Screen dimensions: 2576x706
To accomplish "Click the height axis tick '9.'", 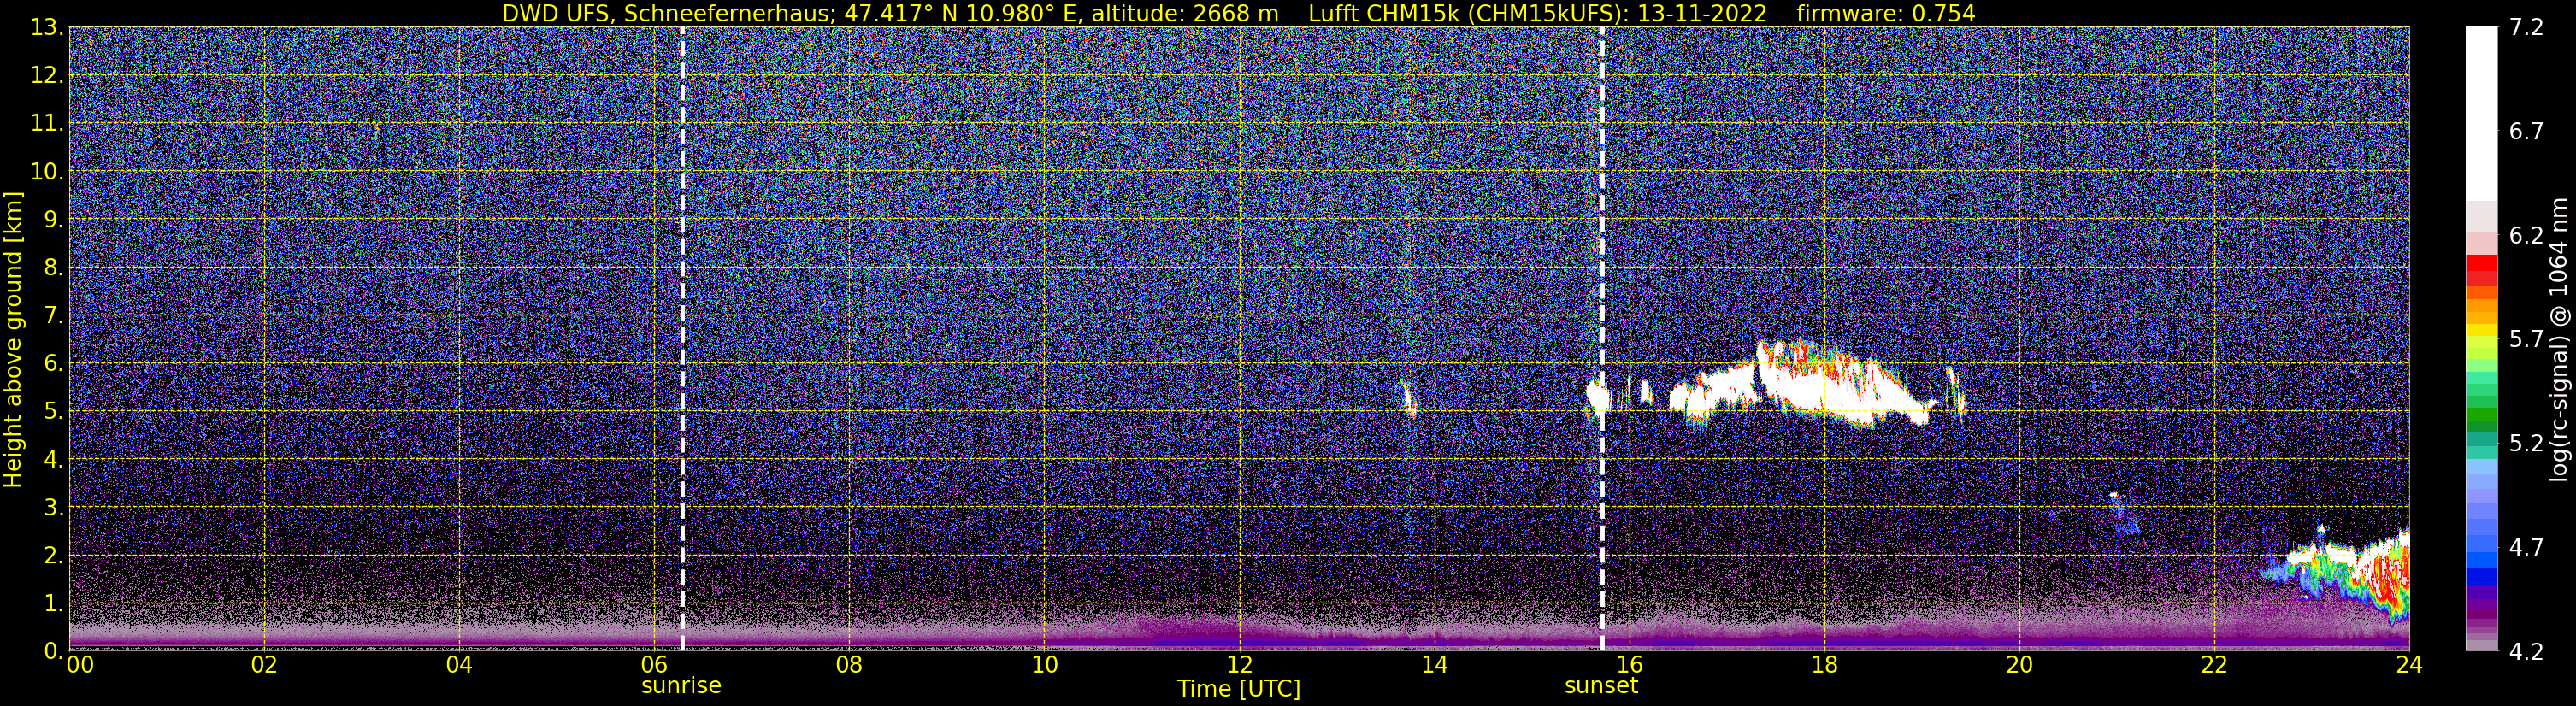I will point(53,220).
